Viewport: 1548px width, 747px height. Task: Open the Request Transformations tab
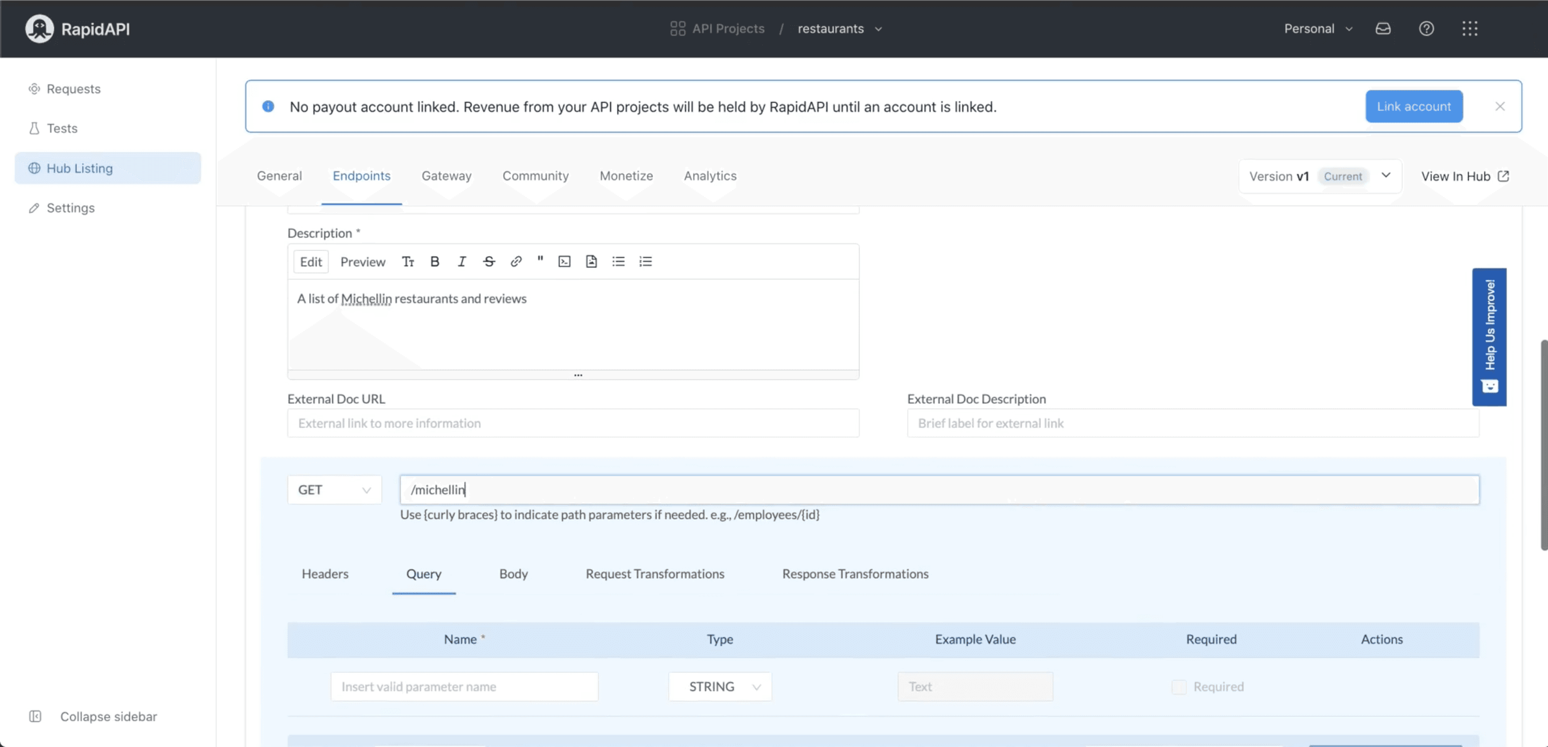pos(654,574)
